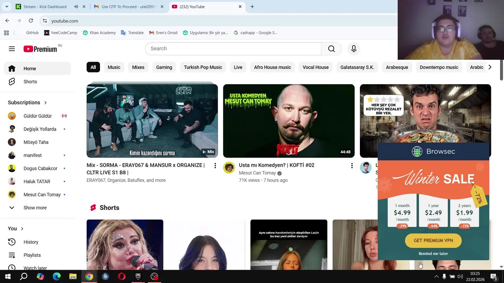Select the Afro House music chip
The height and width of the screenshot is (283, 504).
272,67
